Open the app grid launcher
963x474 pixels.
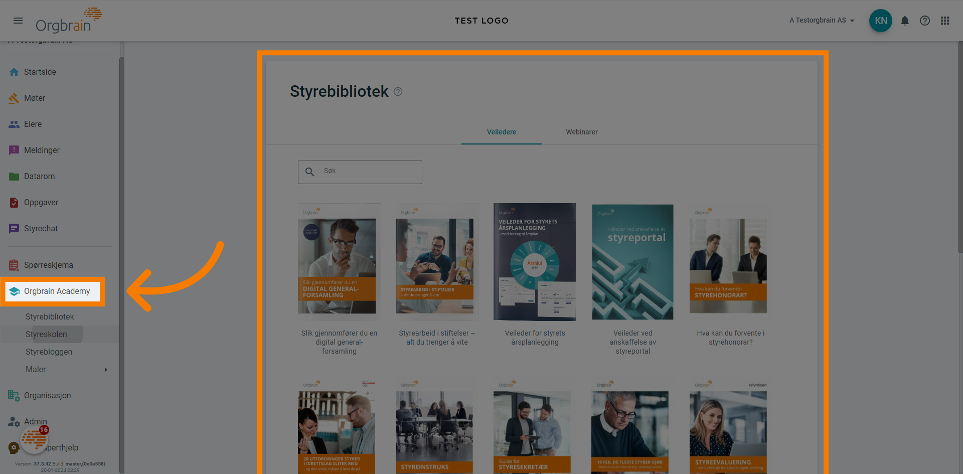(x=945, y=21)
